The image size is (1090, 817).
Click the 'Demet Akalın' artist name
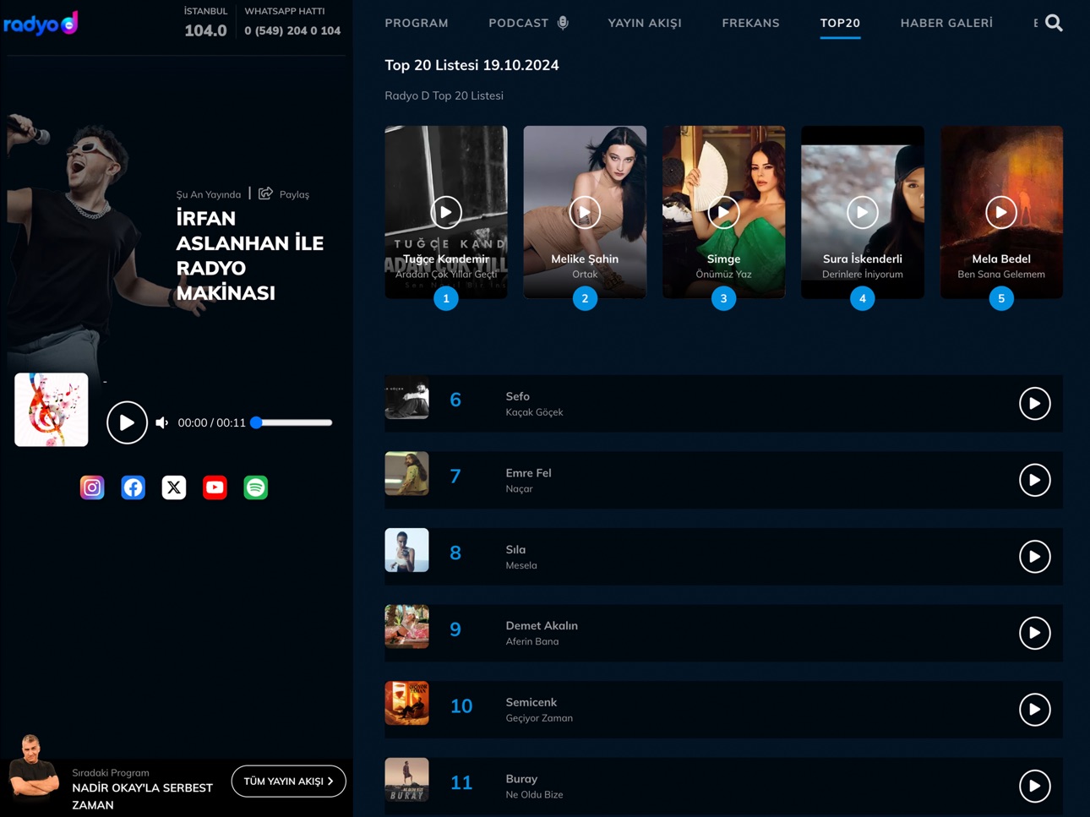542,626
